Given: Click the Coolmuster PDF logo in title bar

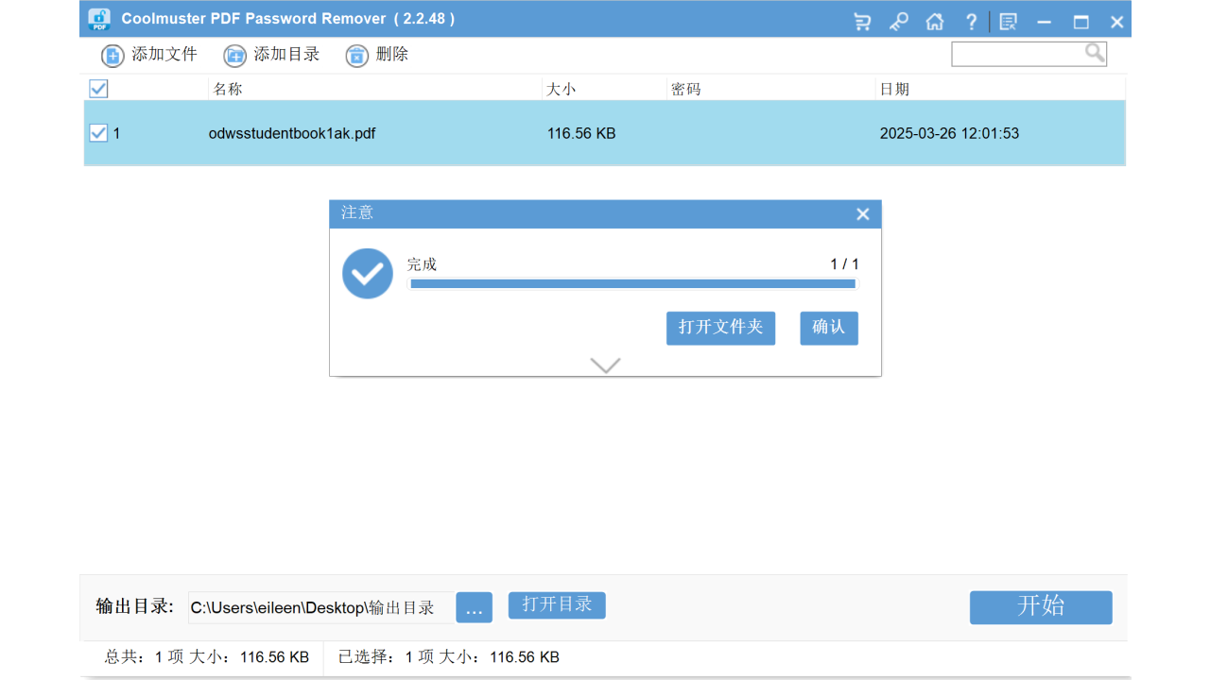Looking at the screenshot, I should tap(99, 19).
